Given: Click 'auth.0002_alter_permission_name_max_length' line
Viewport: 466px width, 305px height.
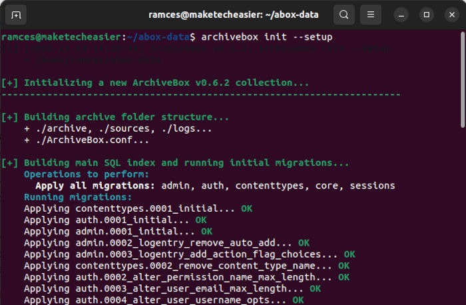Looking at the screenshot, I should 186,277.
